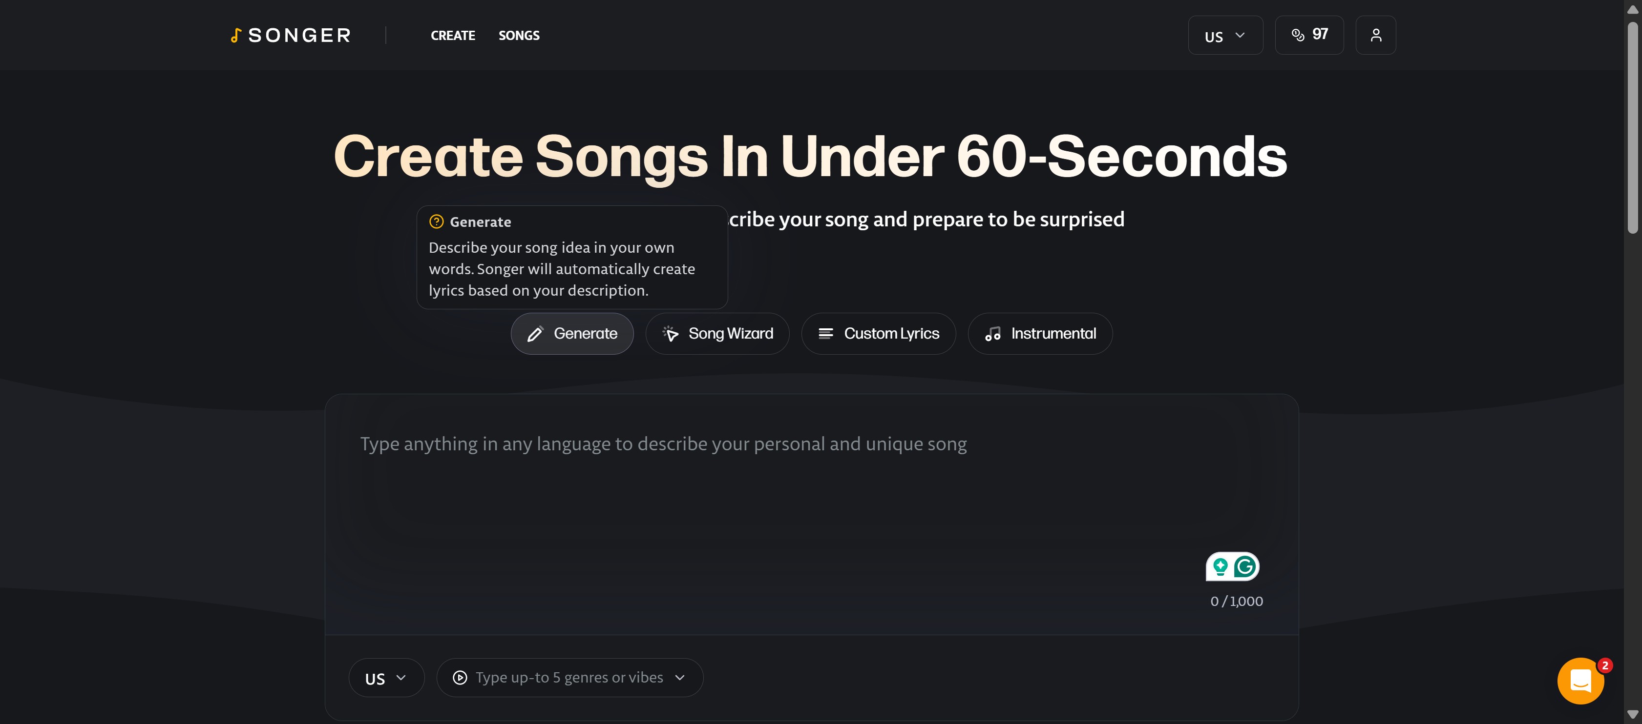The image size is (1642, 724).
Task: Click the Songer music note logo
Action: pyautogui.click(x=235, y=36)
